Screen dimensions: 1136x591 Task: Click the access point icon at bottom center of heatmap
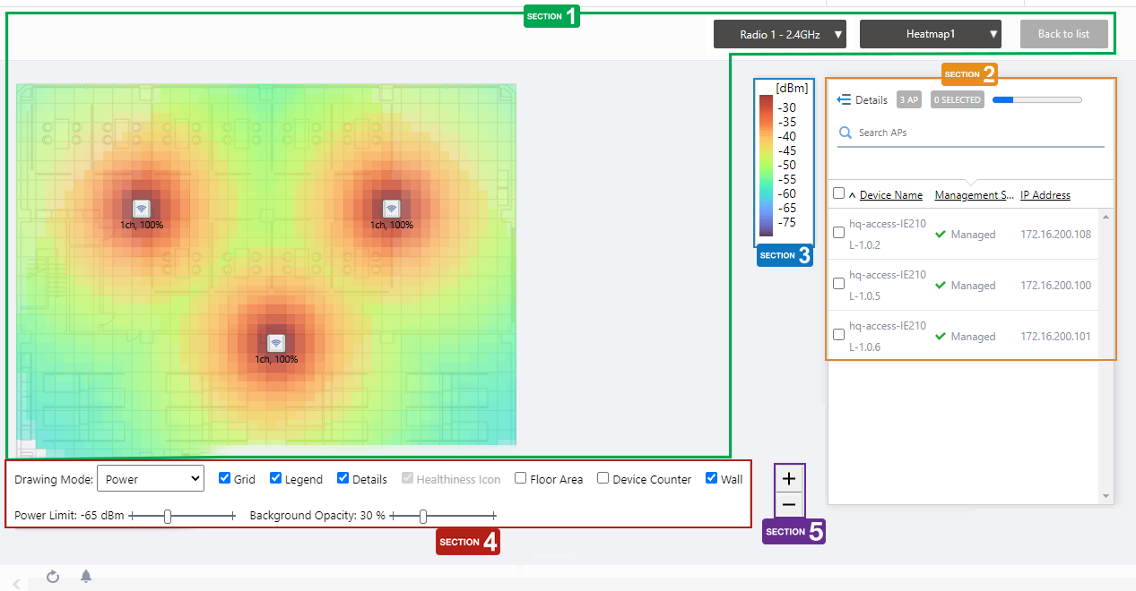[276, 343]
